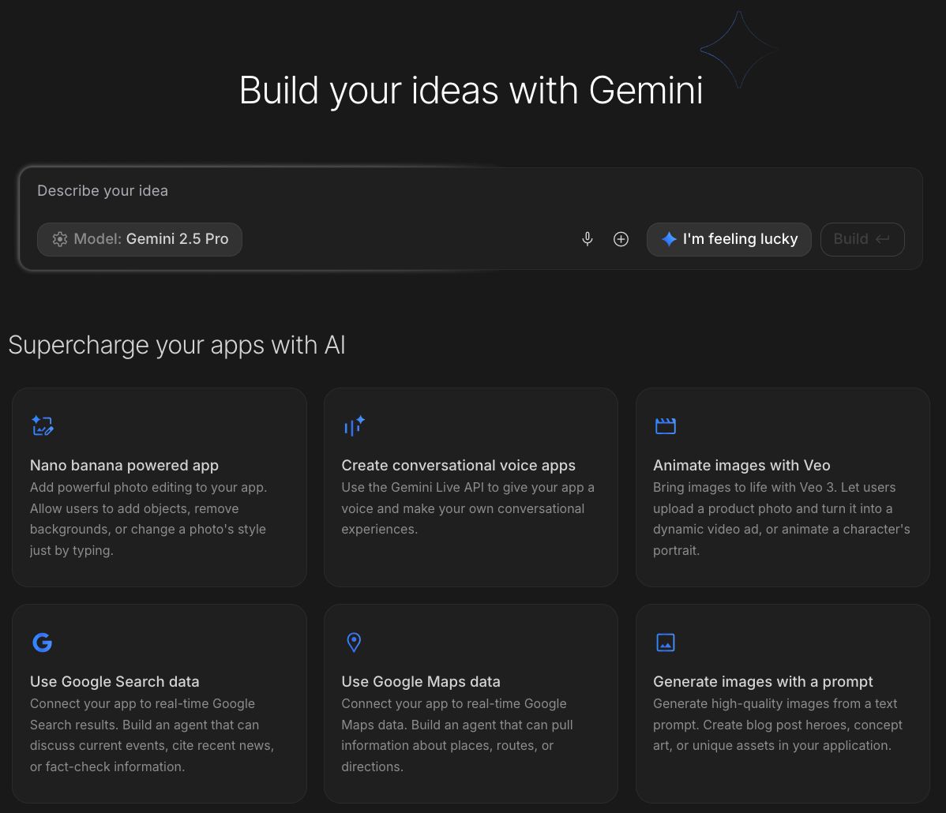Image resolution: width=946 pixels, height=813 pixels.
Task: Select the Generate images with a prompt title
Action: click(x=763, y=681)
